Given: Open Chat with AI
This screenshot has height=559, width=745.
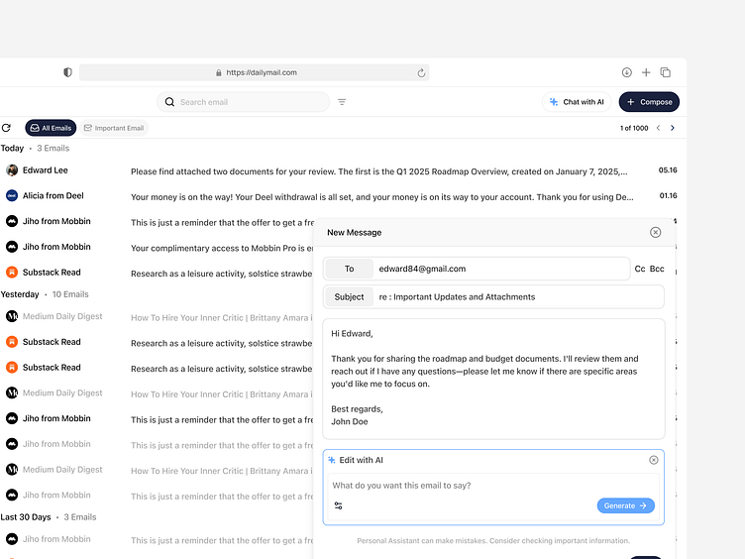Looking at the screenshot, I should click(x=577, y=102).
